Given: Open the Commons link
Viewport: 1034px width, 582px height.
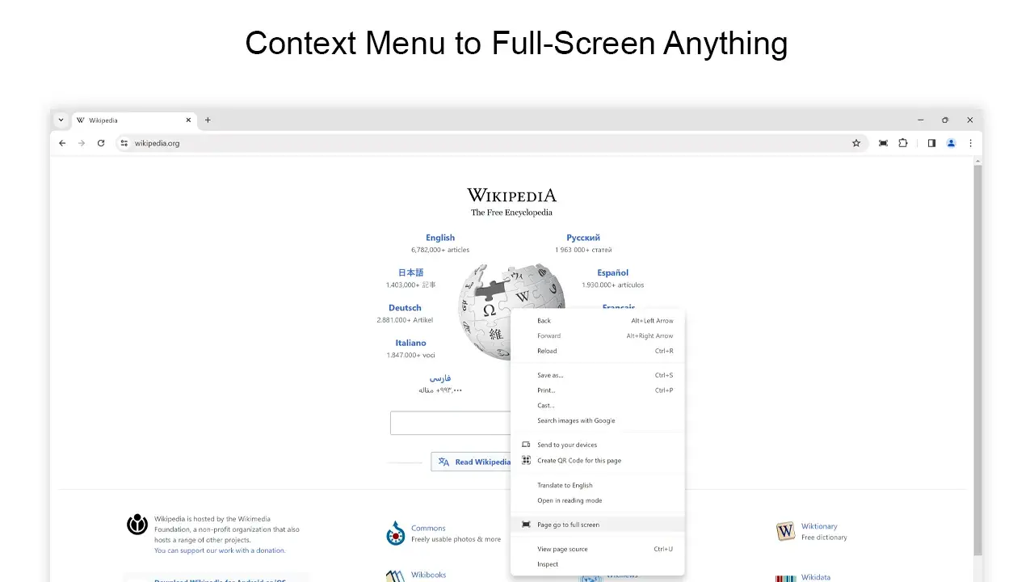Looking at the screenshot, I should click(x=428, y=528).
